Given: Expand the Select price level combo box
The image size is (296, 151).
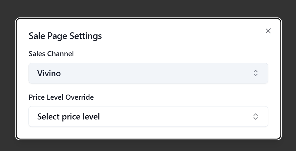Looking at the screenshot, I should 148,117.
